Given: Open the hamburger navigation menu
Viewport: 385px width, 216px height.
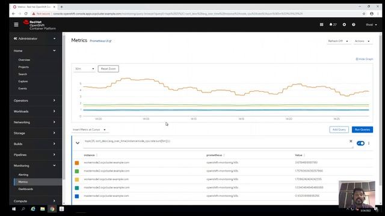Looking at the screenshot, I should point(16,25).
